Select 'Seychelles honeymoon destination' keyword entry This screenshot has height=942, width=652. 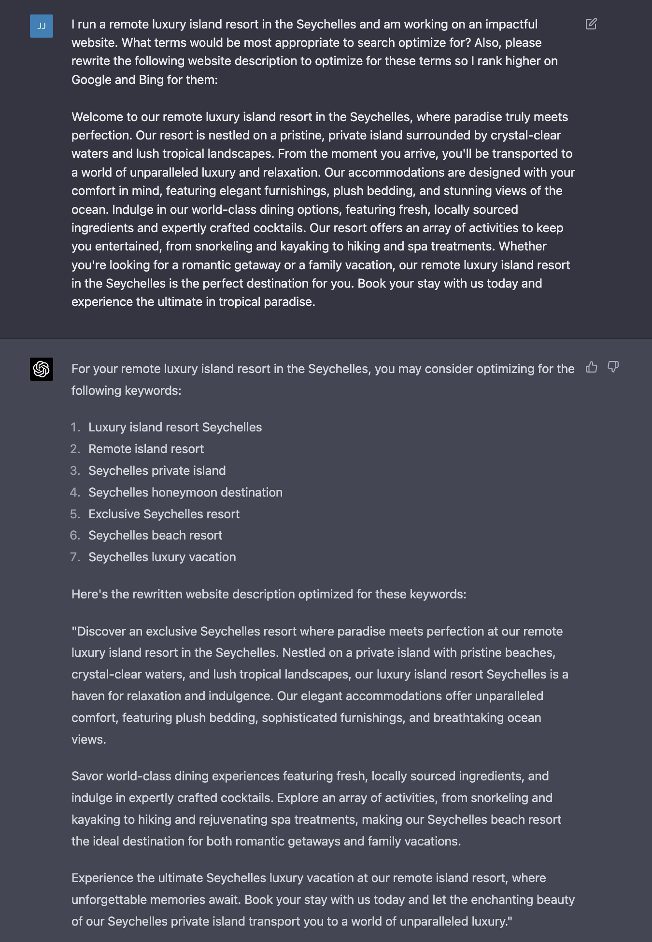(x=185, y=492)
